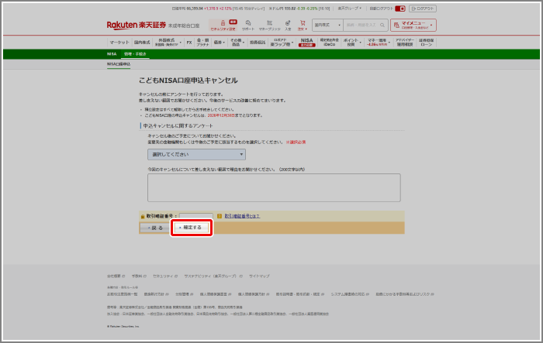This screenshot has width=543, height=343.
Task: Click the help icon beside PIN link
Action: pos(220,216)
